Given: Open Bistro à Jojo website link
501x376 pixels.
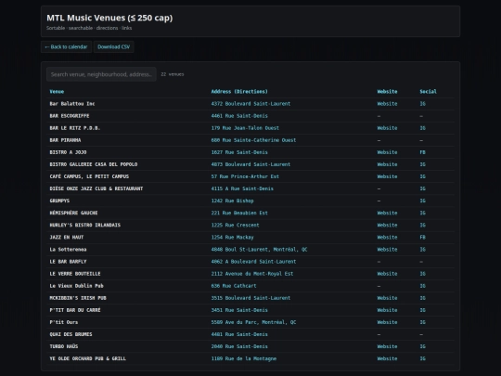Looking at the screenshot, I should tap(387, 152).
